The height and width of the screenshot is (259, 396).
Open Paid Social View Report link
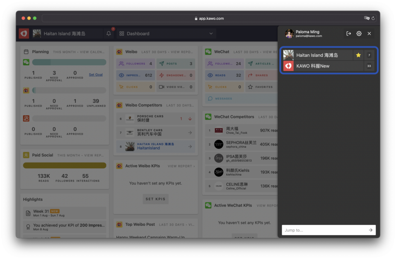coord(94,155)
